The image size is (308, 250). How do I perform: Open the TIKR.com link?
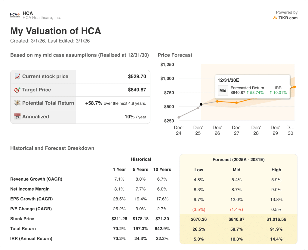tap(288, 18)
